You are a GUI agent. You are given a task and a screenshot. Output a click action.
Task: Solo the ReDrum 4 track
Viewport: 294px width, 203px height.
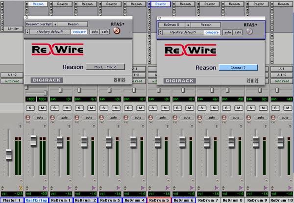point(128,108)
